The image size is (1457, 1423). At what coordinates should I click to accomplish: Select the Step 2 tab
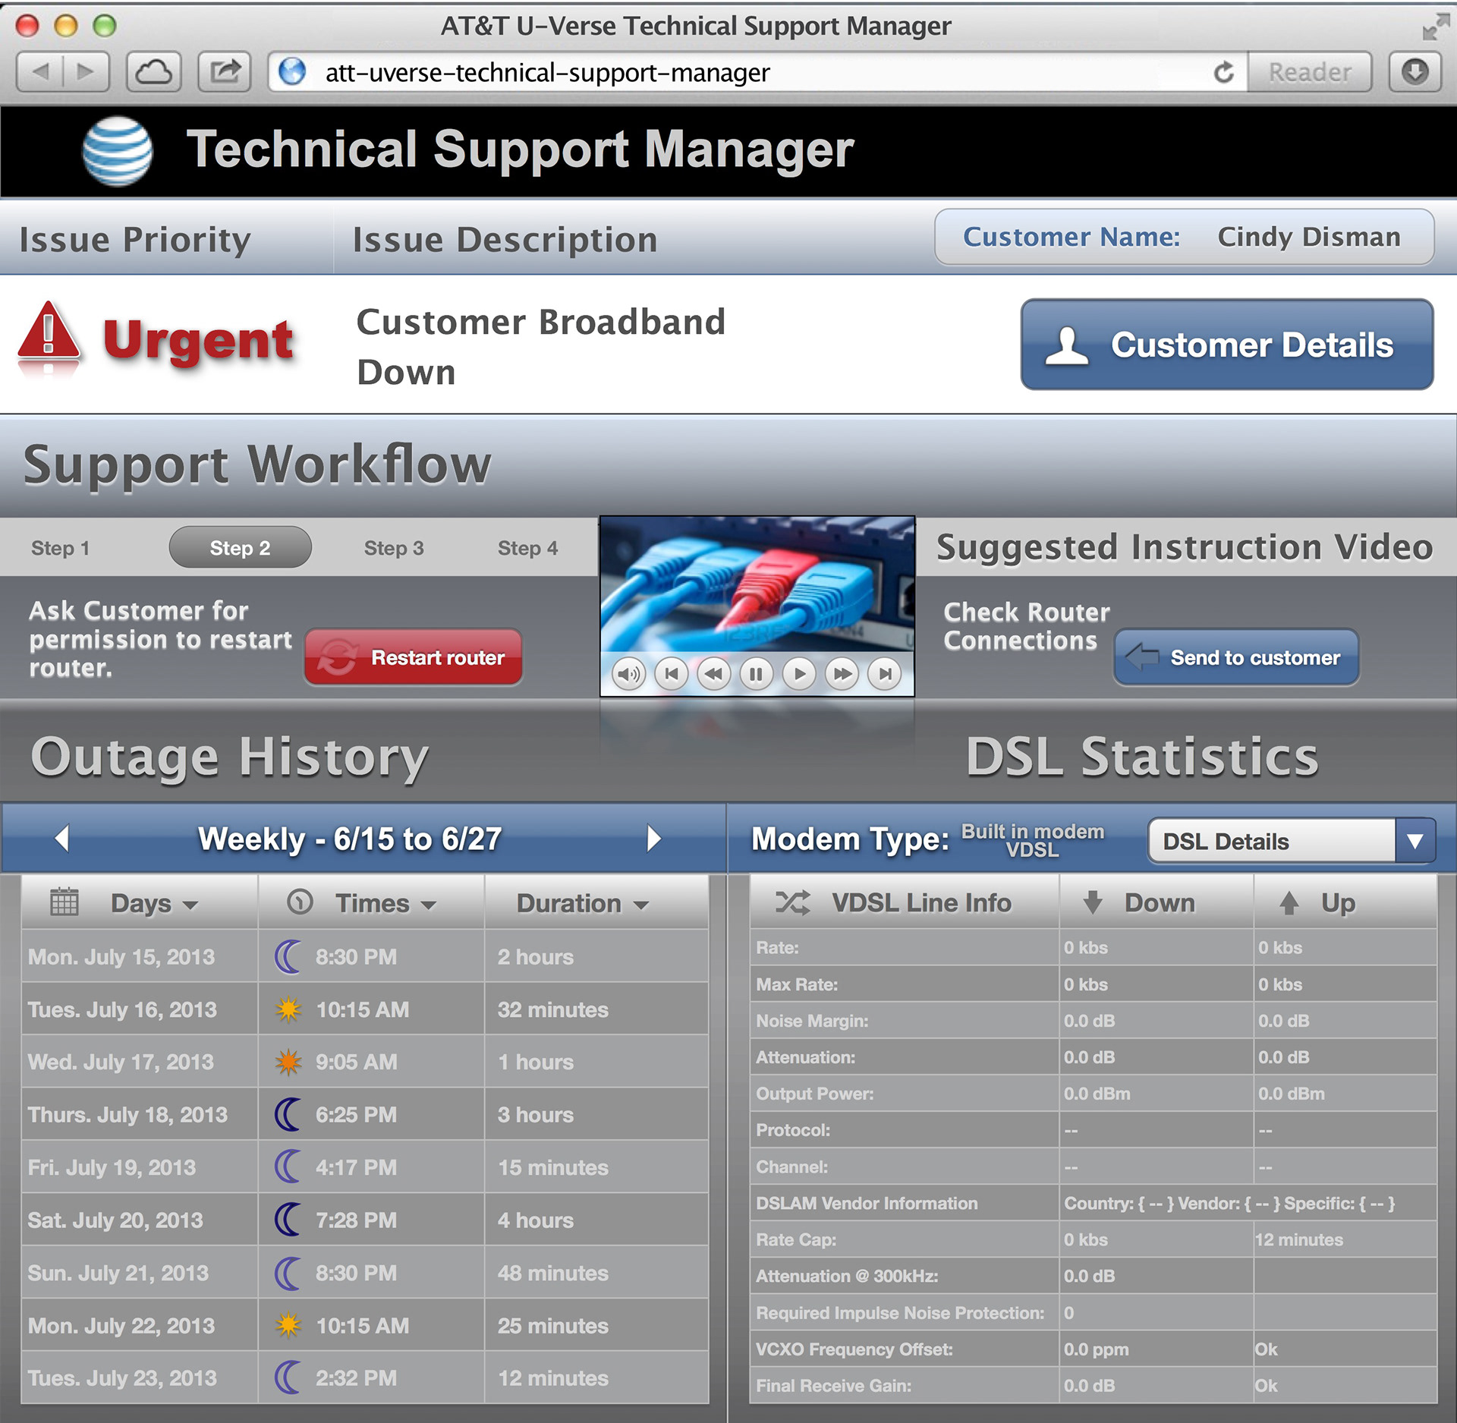(240, 547)
